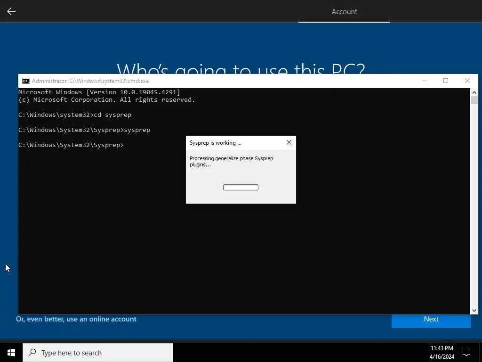Click 'Processing generalize phase Sysprep plugins...' text
This screenshot has width=482, height=362.
(x=231, y=161)
